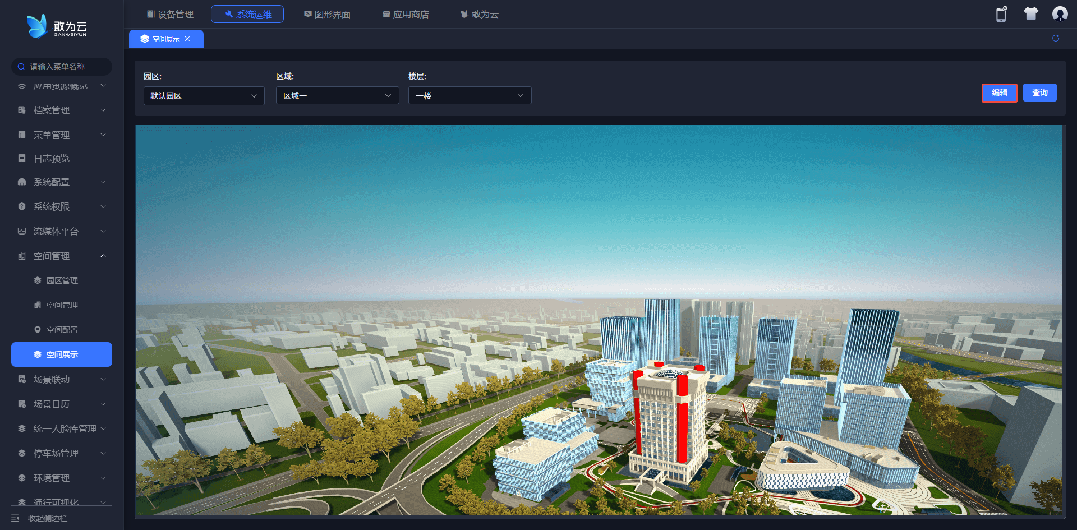Click the 系统配置 house icon
The image size is (1077, 530).
coord(22,182)
